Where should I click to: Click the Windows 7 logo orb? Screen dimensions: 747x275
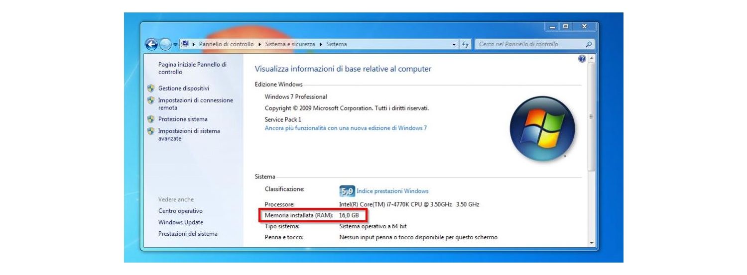(542, 128)
